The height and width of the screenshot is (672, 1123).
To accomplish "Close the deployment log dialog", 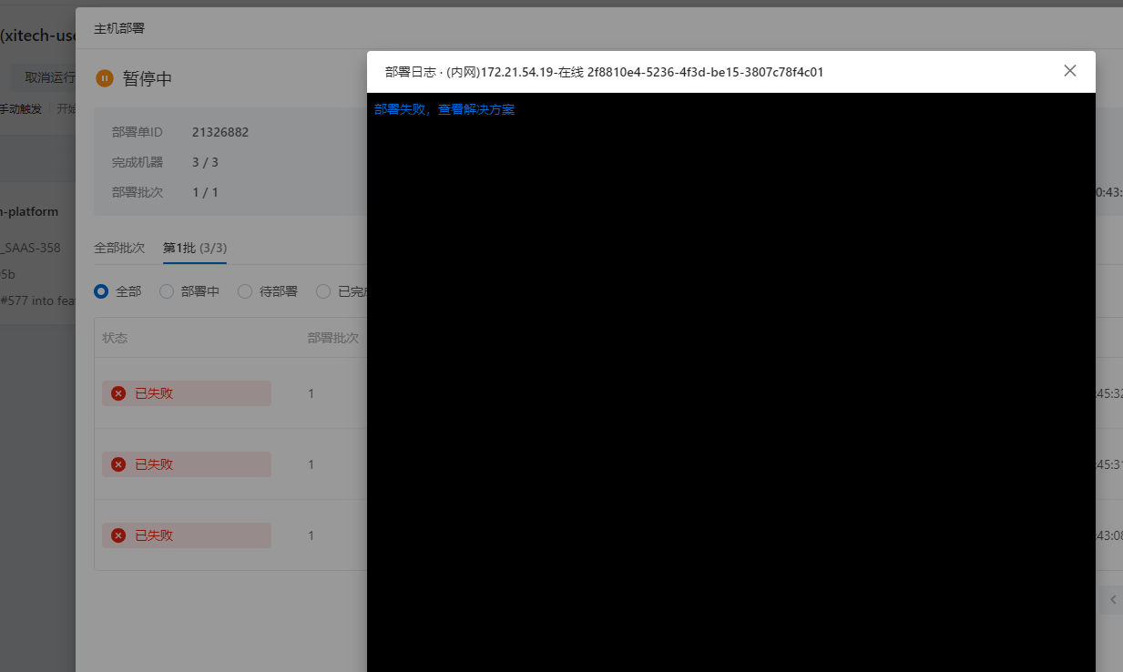I will pyautogui.click(x=1070, y=71).
